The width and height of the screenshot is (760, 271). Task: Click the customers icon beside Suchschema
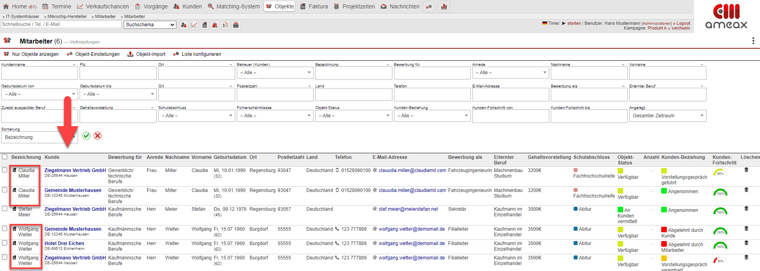184,25
